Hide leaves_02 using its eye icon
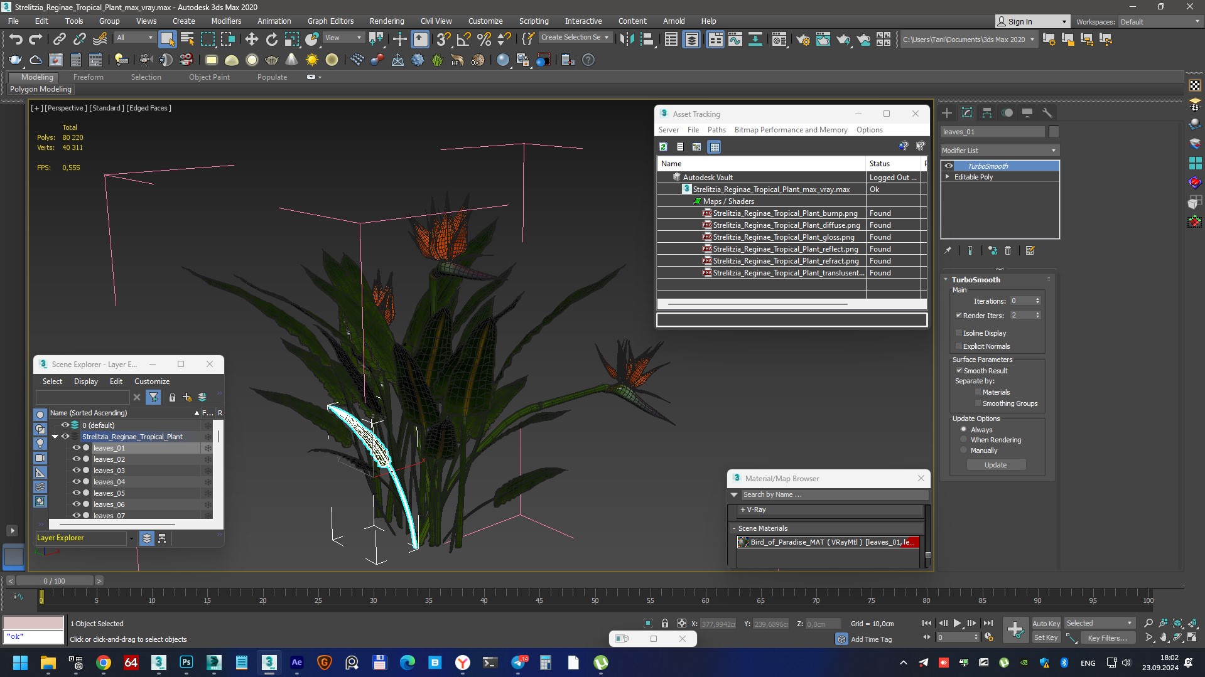The height and width of the screenshot is (677, 1205). click(77, 459)
